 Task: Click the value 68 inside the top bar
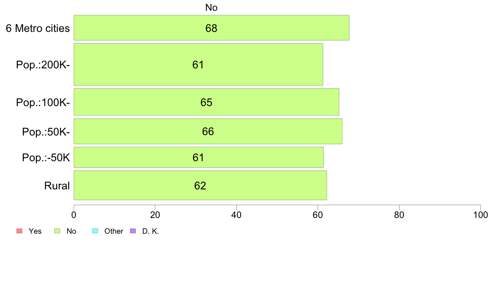pos(211,28)
